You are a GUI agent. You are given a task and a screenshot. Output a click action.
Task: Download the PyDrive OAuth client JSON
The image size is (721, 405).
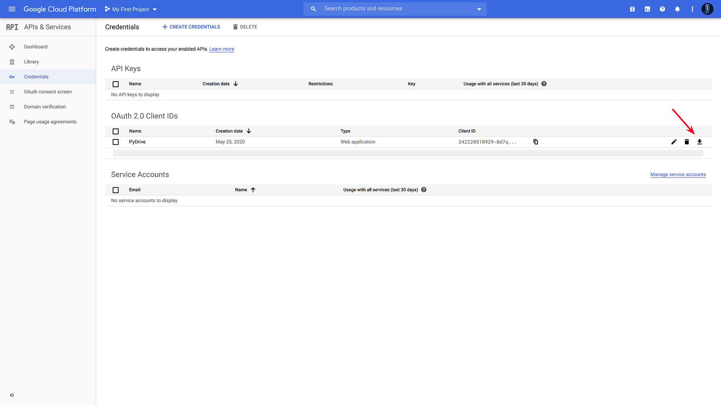[699, 142]
